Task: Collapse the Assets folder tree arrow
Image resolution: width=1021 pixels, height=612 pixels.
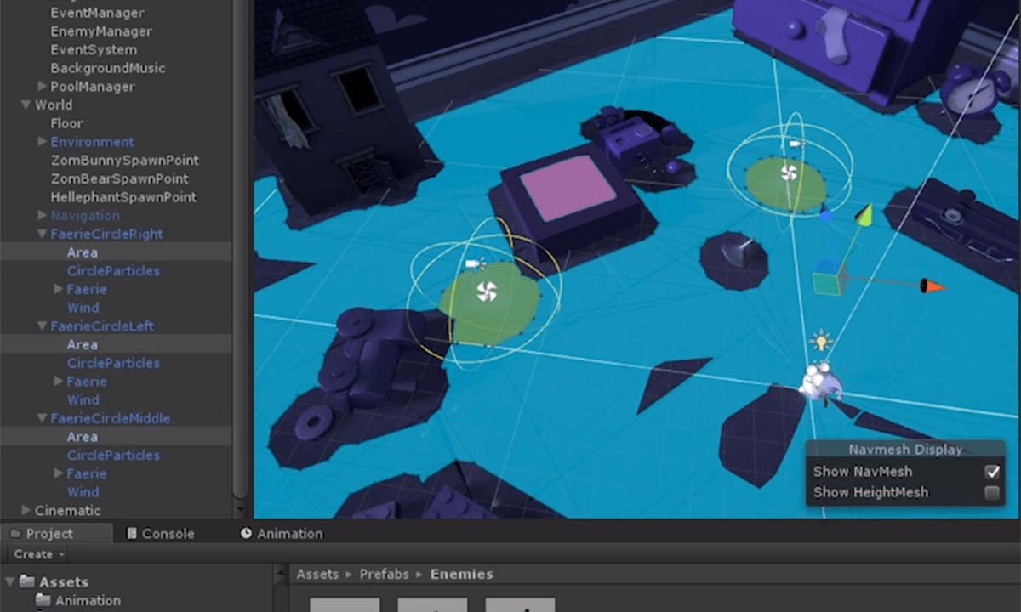Action: (x=10, y=582)
